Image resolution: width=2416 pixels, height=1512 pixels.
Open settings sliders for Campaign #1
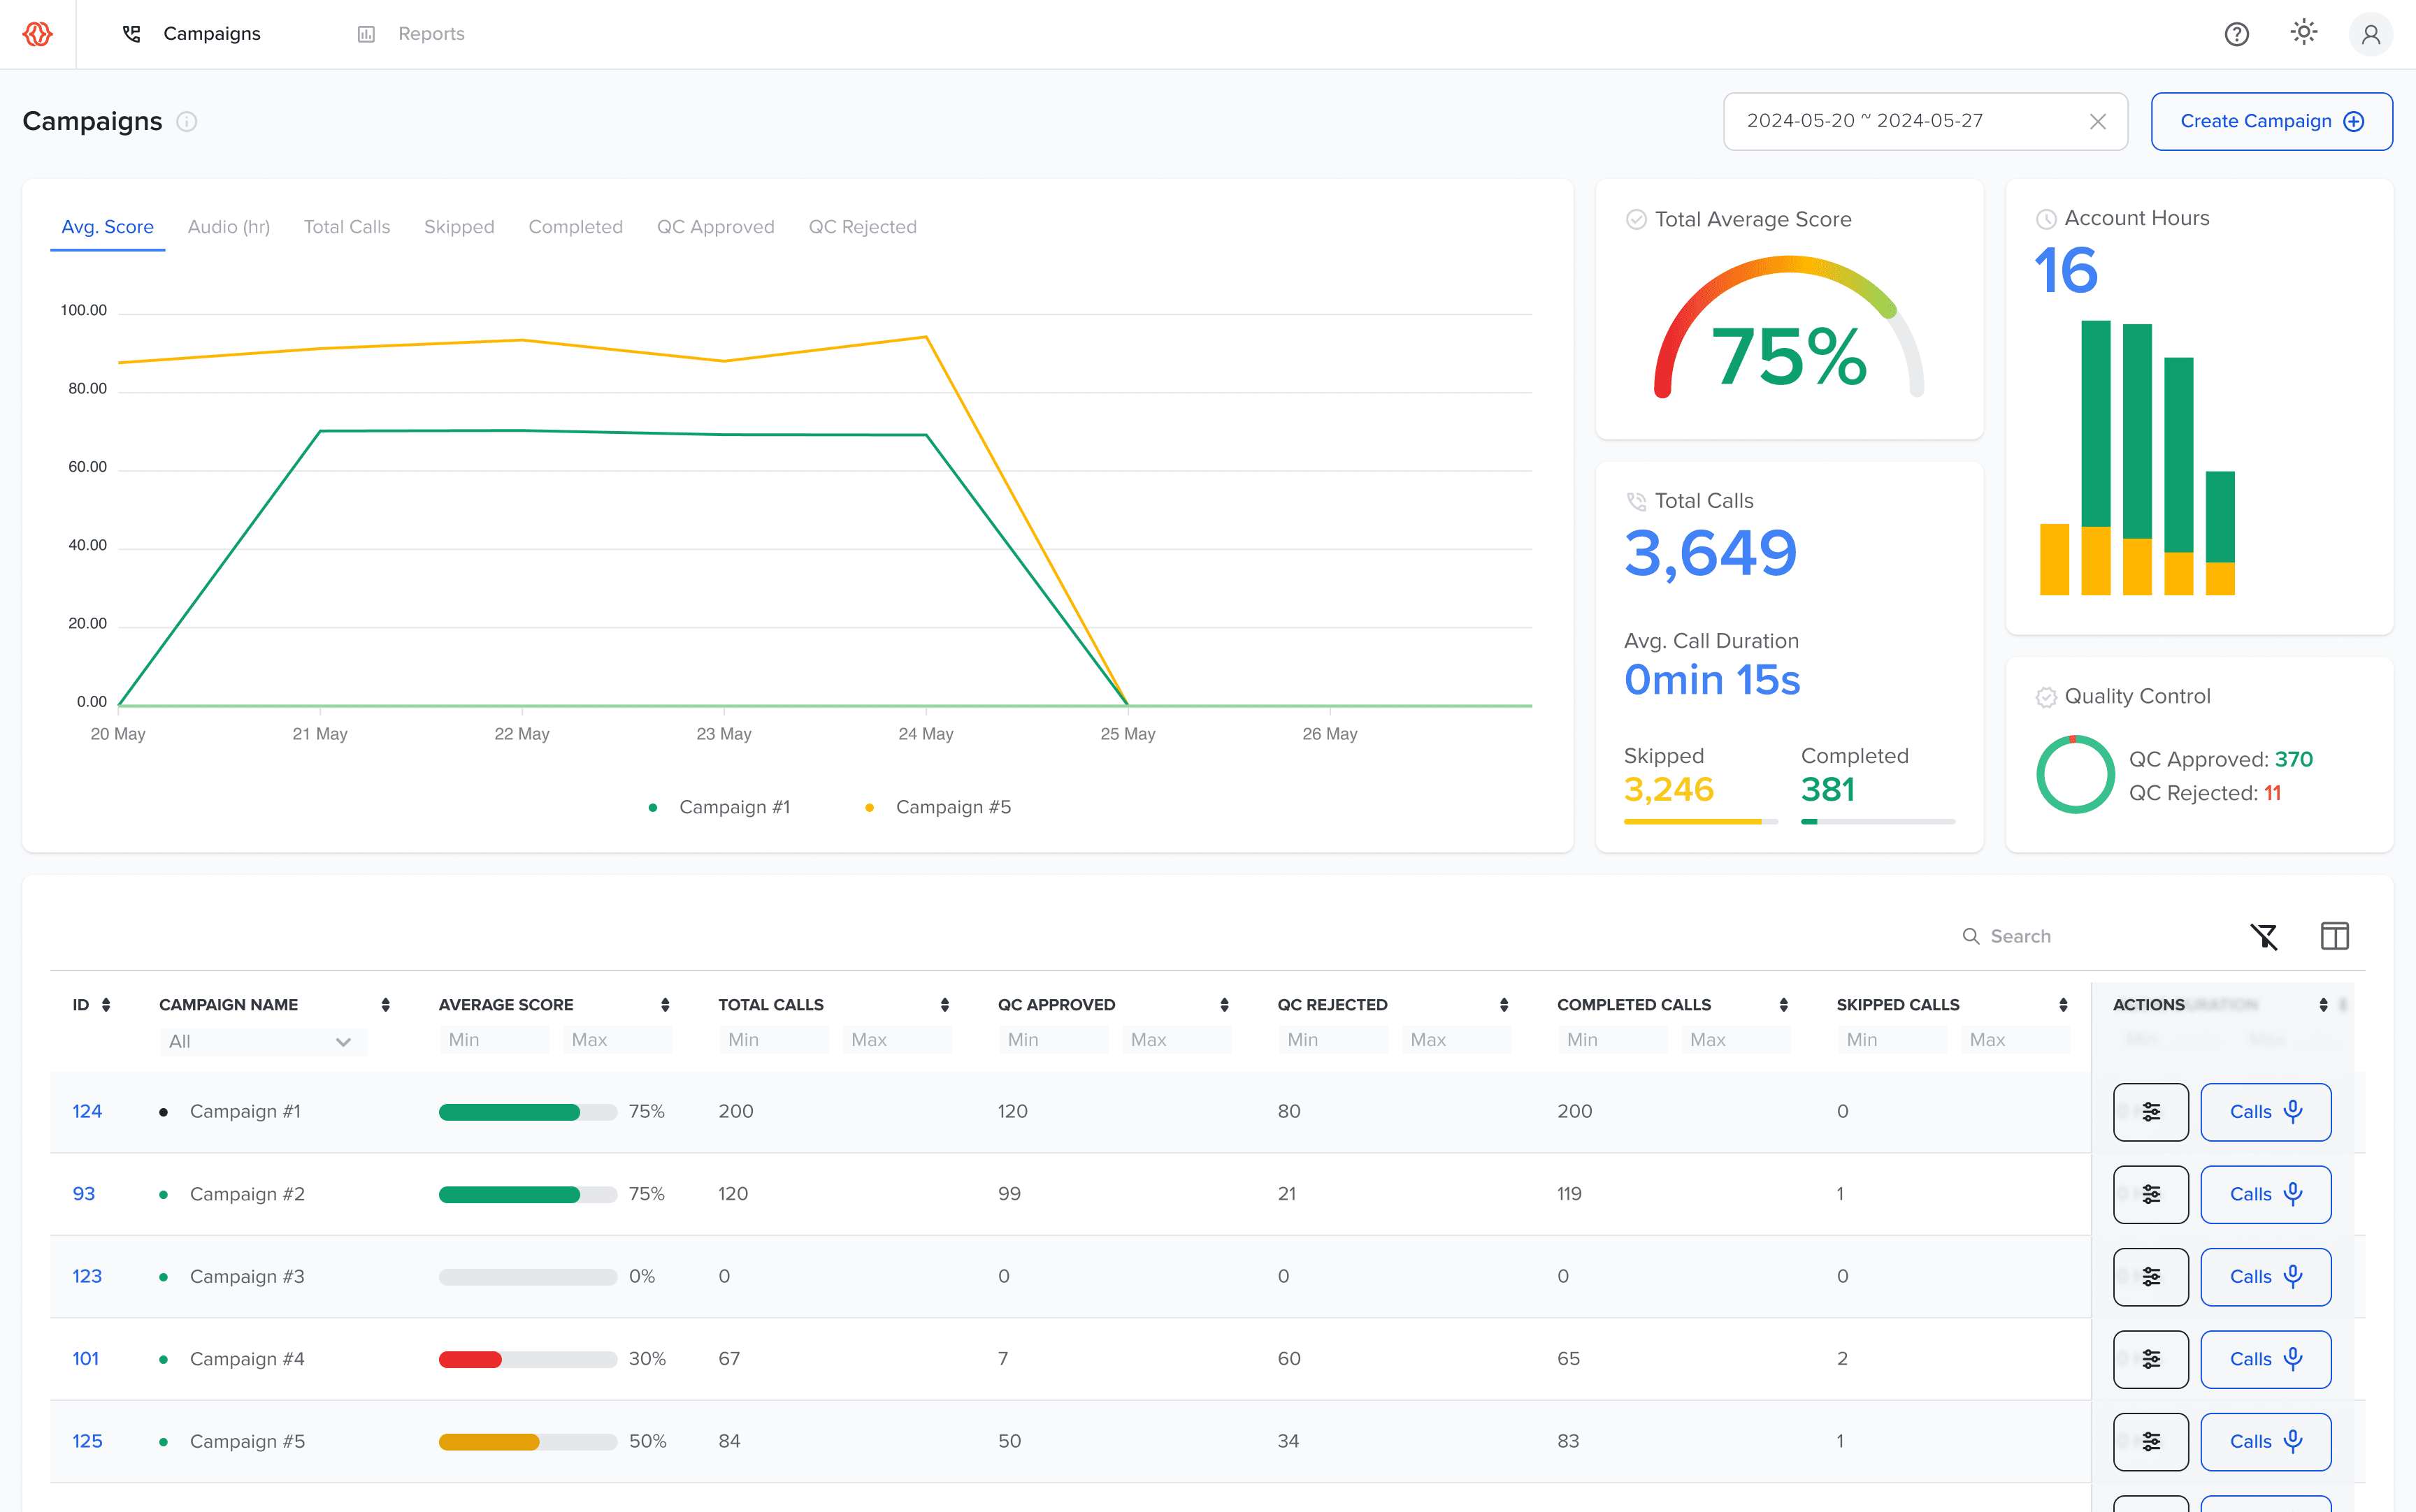click(x=2150, y=1111)
